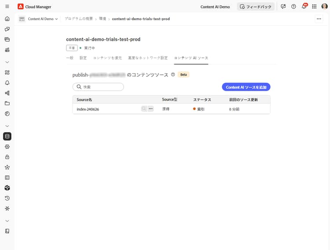Image resolution: width=330 pixels, height=250 pixels.
Task: Open the chat help icon in header
Action: click(283, 7)
